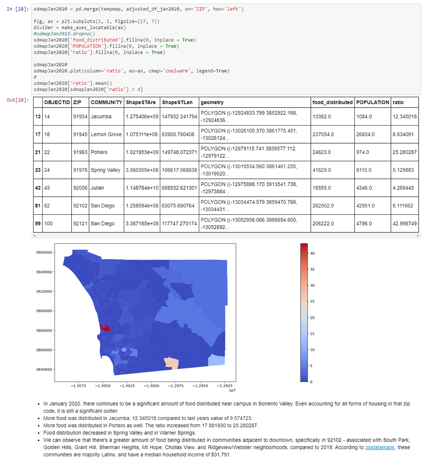Click the ZIP value 92036

(80, 188)
